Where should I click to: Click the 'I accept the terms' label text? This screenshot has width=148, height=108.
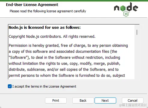(44, 86)
